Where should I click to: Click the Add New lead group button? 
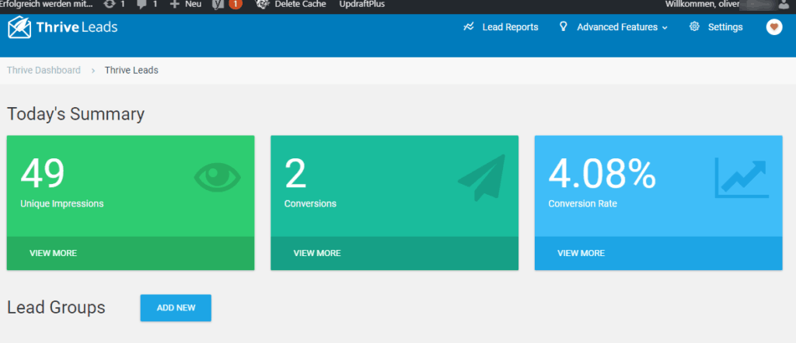176,307
